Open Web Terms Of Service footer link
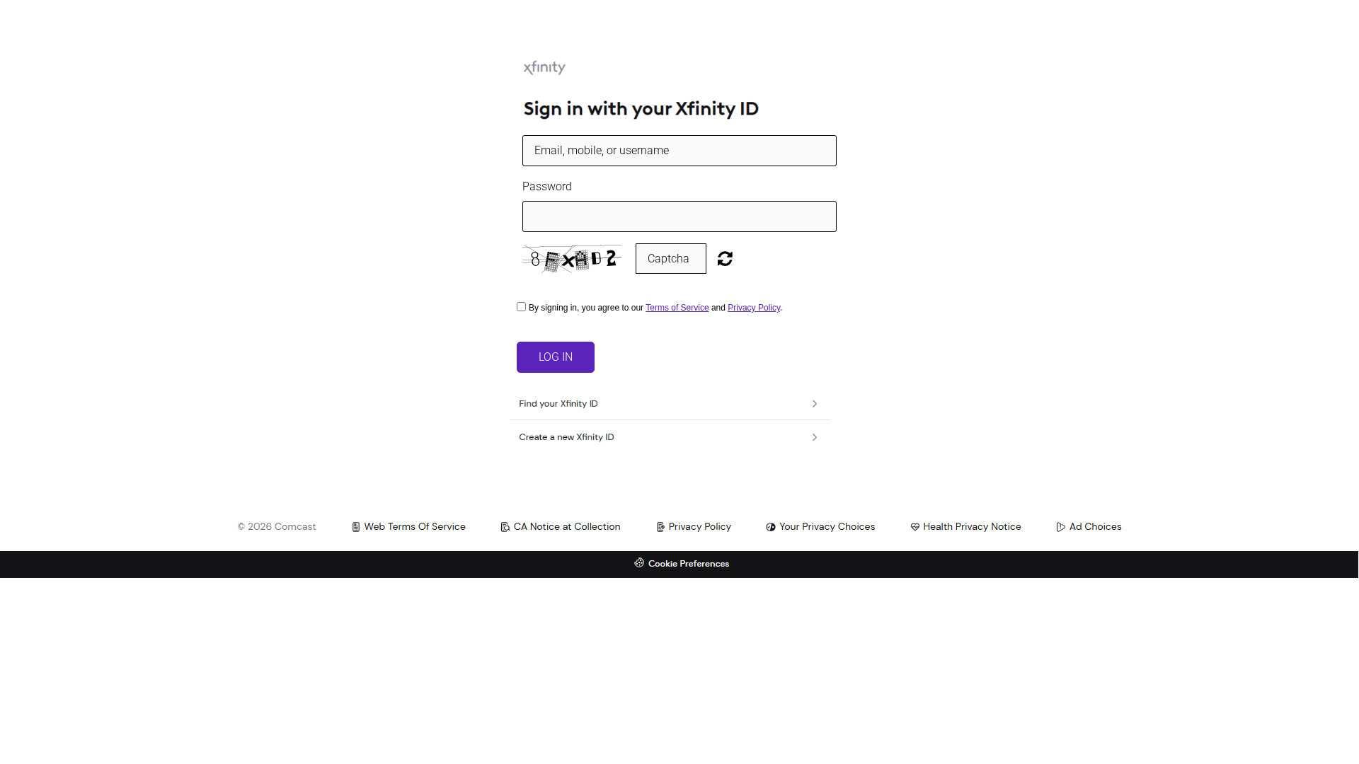Screen dimensions: 1359x764 [x=415, y=527]
